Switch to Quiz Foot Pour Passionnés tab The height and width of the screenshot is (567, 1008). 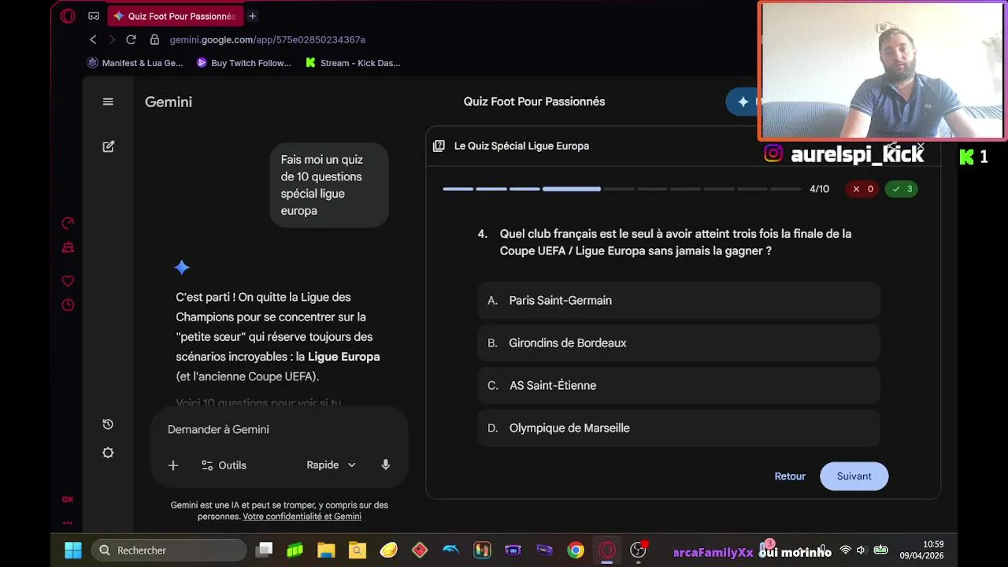[174, 16]
